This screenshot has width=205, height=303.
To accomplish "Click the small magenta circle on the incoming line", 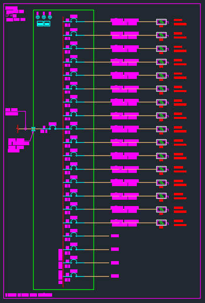I will click(25, 129).
